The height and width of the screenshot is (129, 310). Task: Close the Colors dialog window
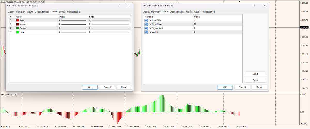pyautogui.click(x=129, y=5)
